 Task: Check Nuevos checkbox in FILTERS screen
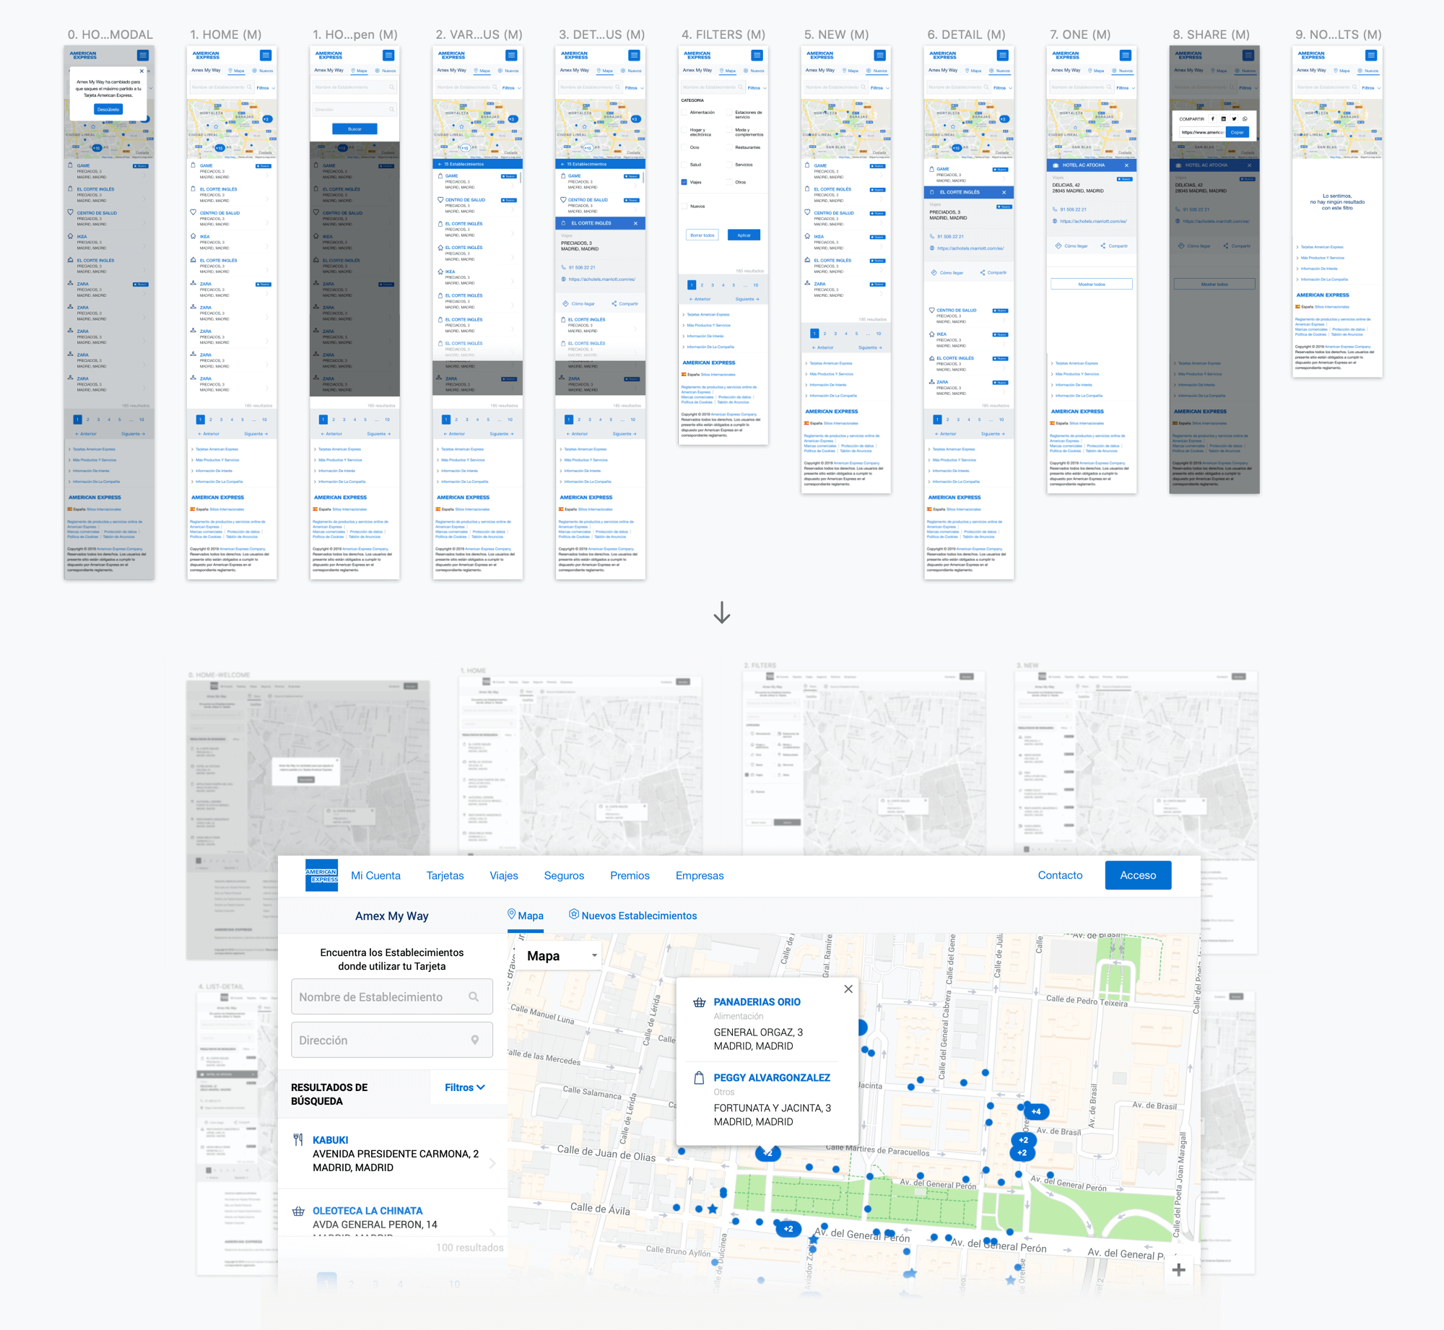(x=684, y=206)
